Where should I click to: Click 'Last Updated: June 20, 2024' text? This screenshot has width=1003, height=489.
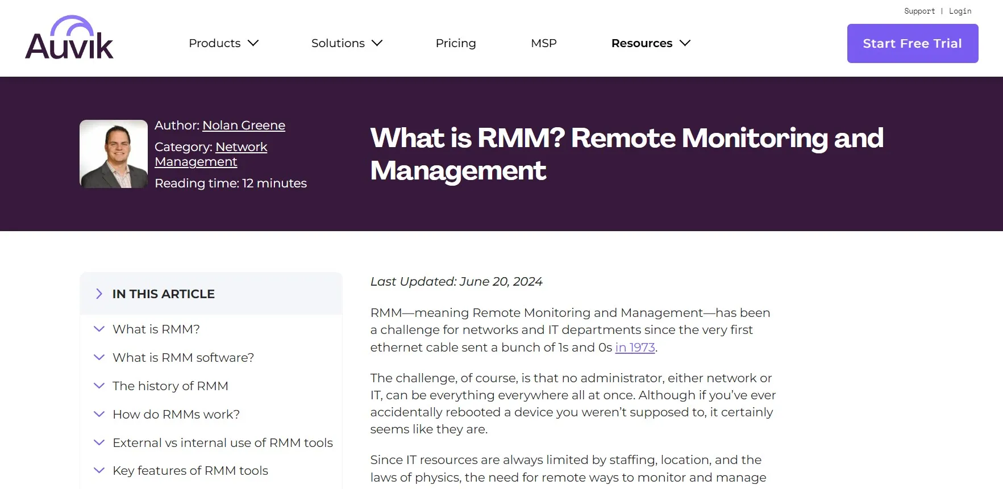point(456,282)
